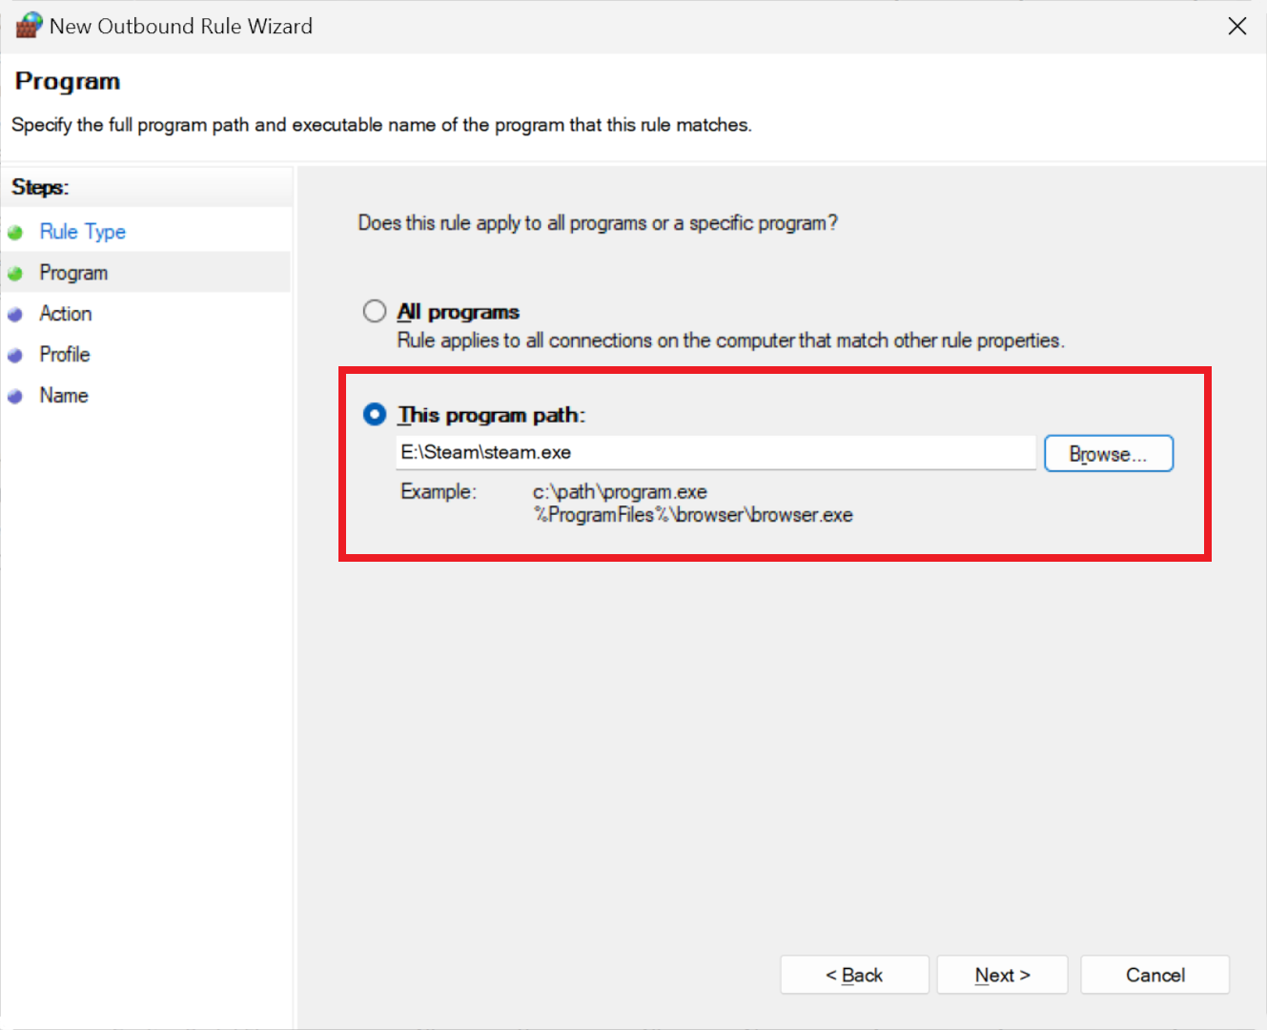Select the Action step in the sidebar

tap(66, 314)
